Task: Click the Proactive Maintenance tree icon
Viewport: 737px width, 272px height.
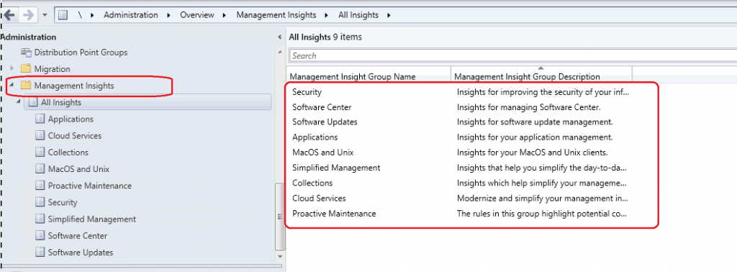Action: pos(40,186)
